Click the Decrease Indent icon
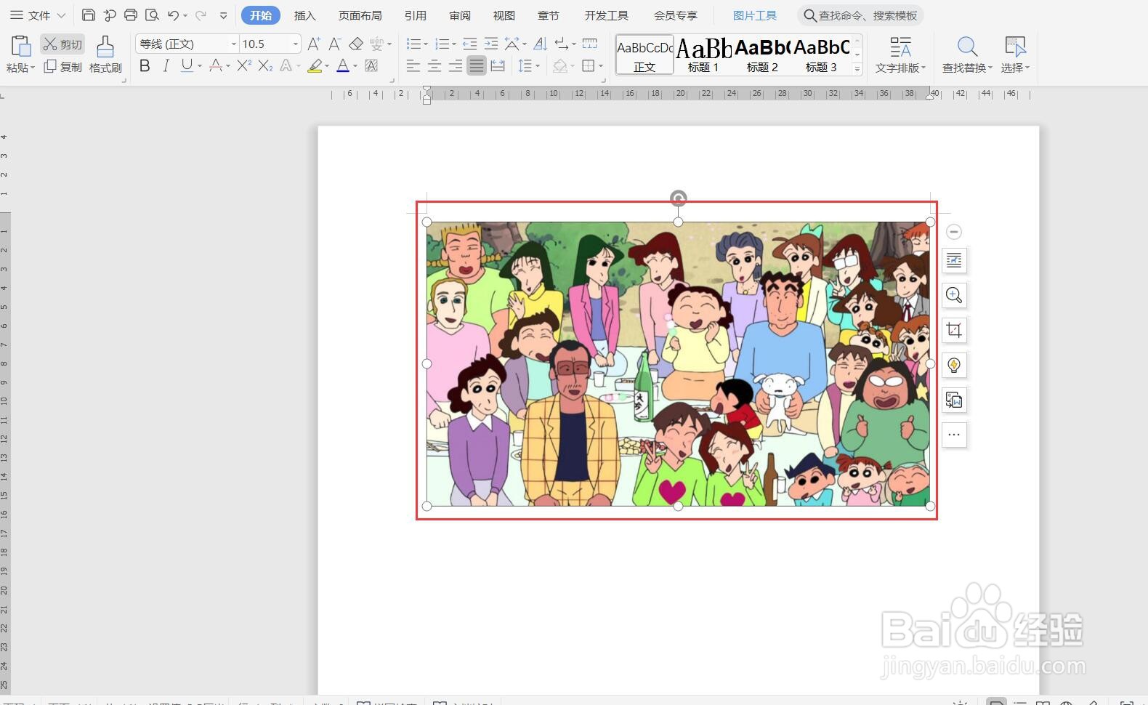The height and width of the screenshot is (705, 1148). click(470, 44)
